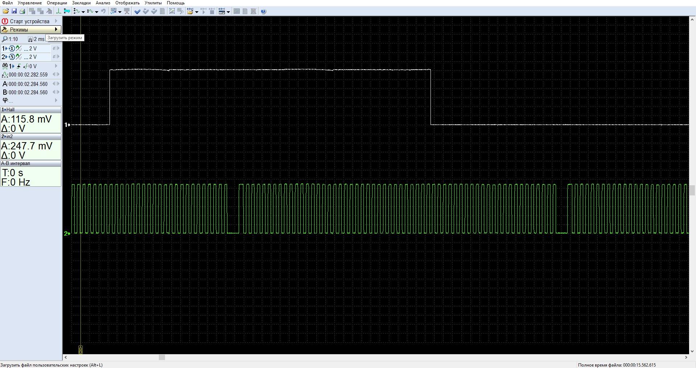Viewport: 696px width, 368px height.
Task: Click the vertical scrollbar down arrow
Action: 692,351
